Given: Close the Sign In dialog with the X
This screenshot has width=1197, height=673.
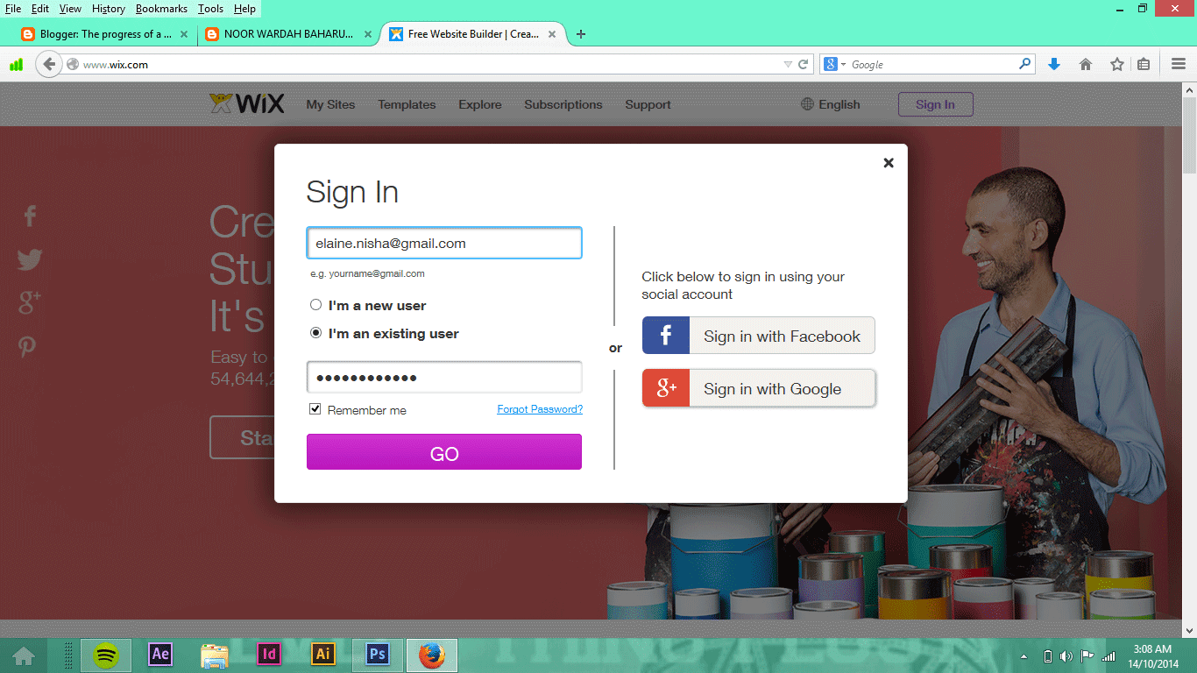Looking at the screenshot, I should pyautogui.click(x=889, y=162).
